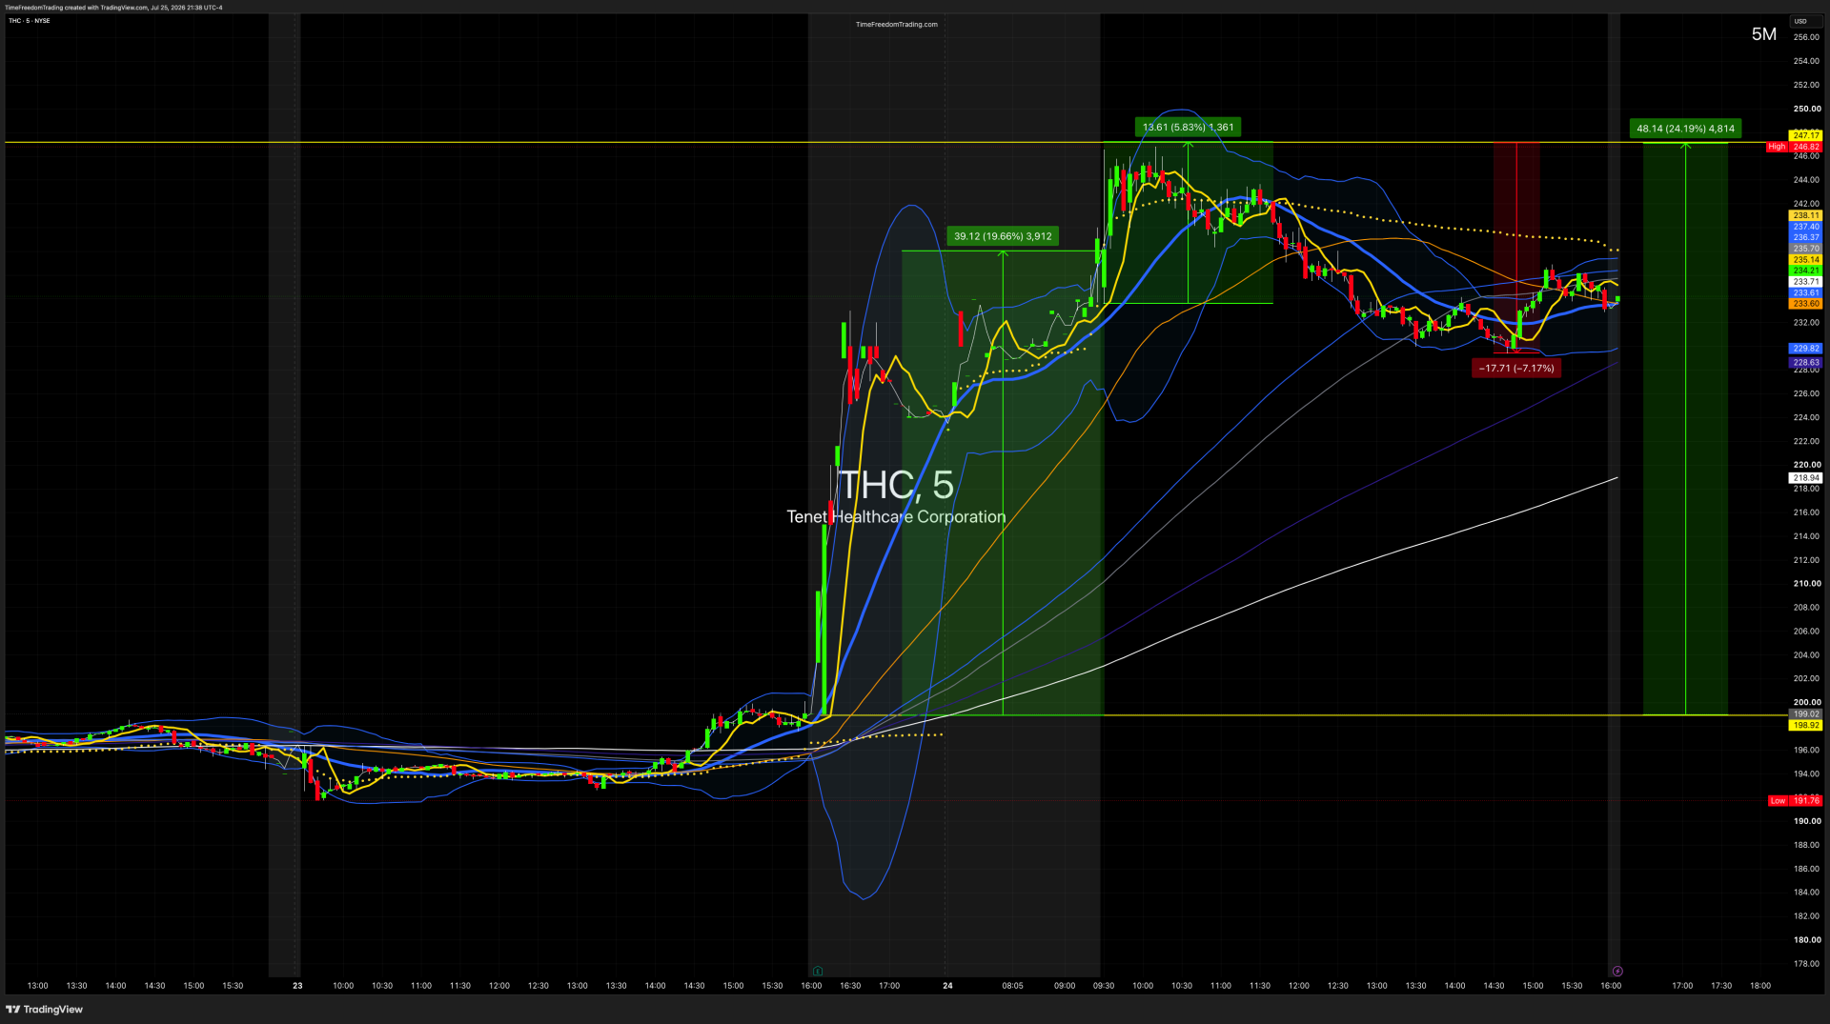Click the blue 237.40 price tag
The image size is (1830, 1024).
1806,228
